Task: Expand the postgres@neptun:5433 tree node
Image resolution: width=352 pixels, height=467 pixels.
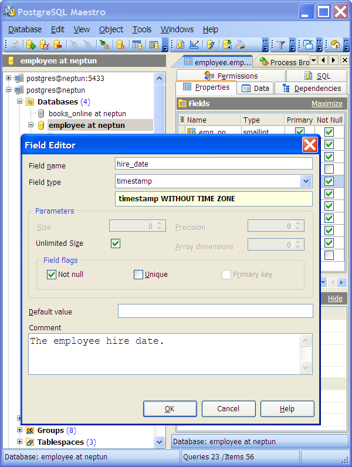Action: pyautogui.click(x=8, y=78)
